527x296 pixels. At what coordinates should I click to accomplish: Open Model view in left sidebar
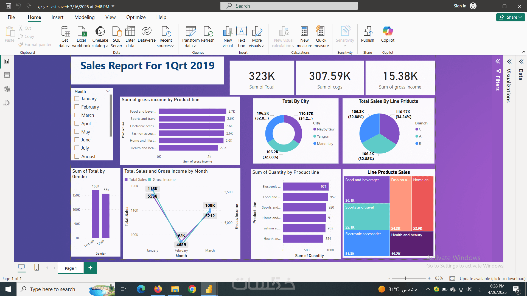(7, 89)
